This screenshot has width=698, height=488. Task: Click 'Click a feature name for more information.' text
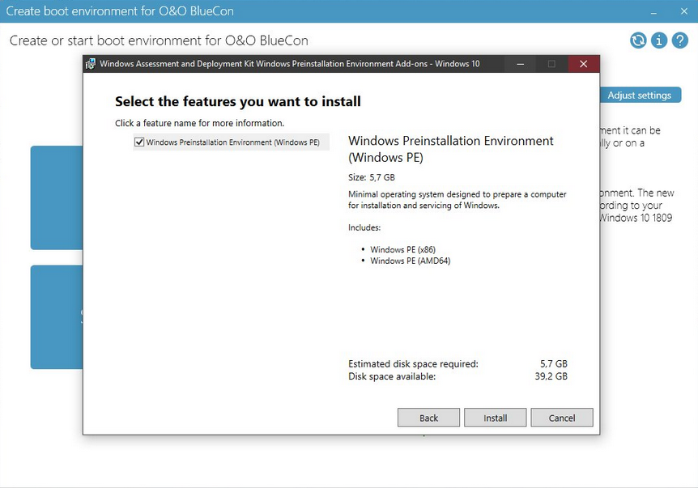coord(199,123)
